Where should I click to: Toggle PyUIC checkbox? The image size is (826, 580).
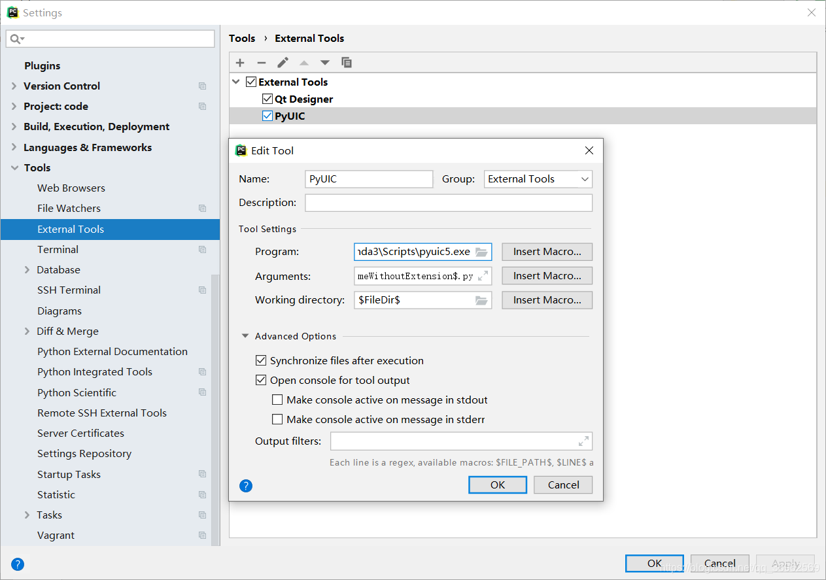267,116
